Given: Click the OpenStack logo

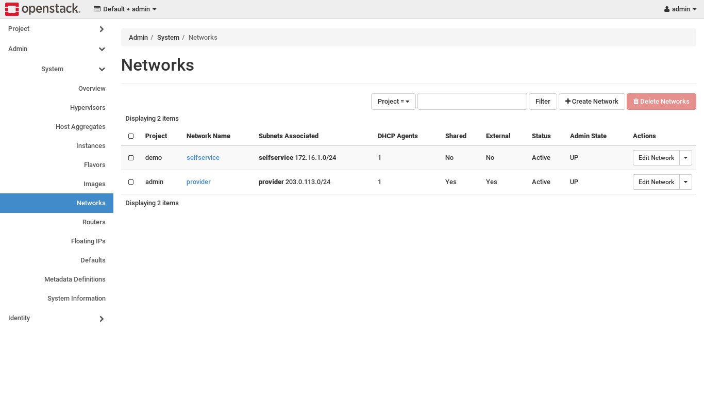Looking at the screenshot, I should (43, 9).
